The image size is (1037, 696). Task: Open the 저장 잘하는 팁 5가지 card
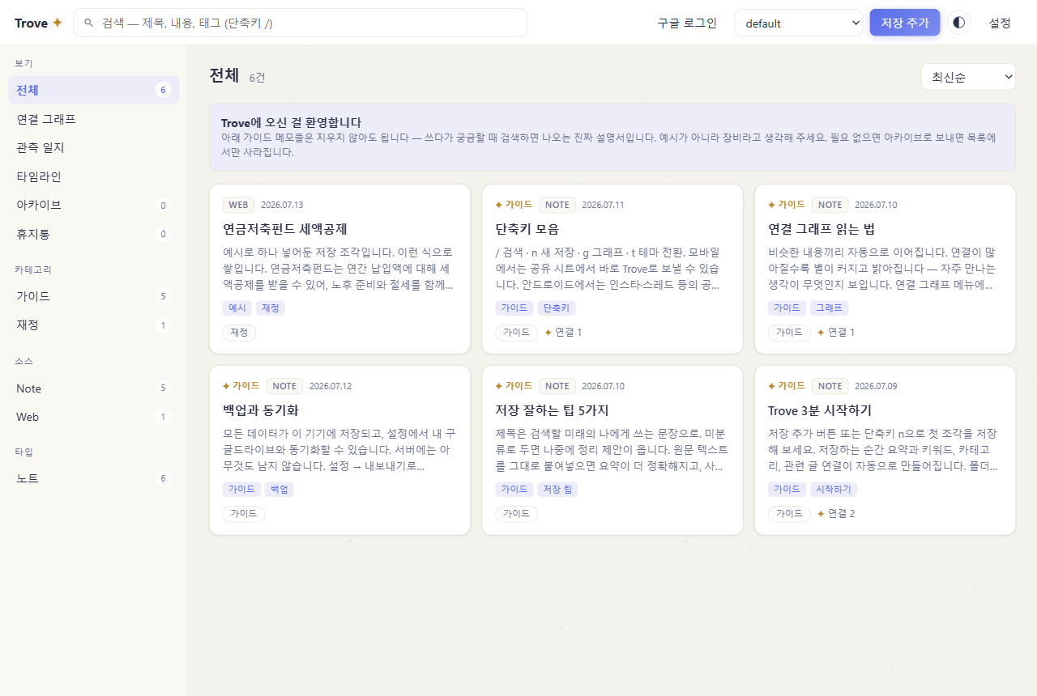(x=612, y=450)
